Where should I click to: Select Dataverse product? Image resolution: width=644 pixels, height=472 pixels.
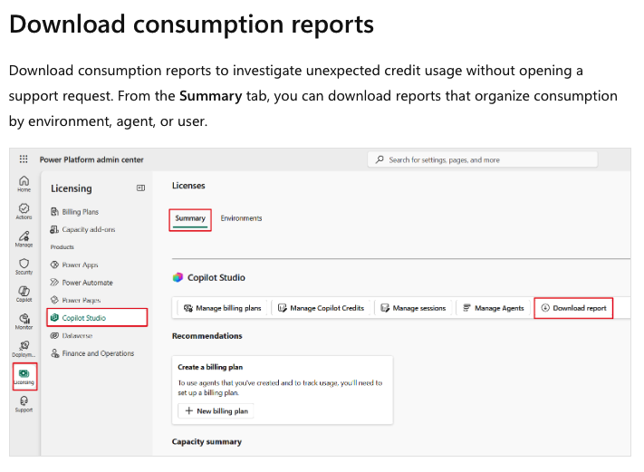click(x=72, y=335)
